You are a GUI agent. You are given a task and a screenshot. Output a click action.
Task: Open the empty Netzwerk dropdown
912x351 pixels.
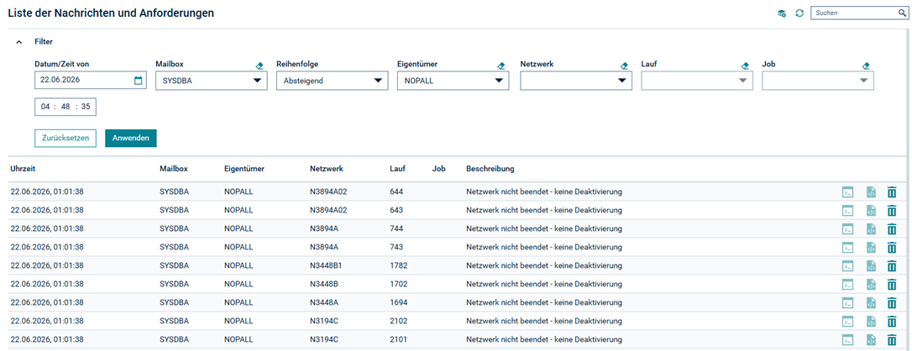tap(576, 81)
